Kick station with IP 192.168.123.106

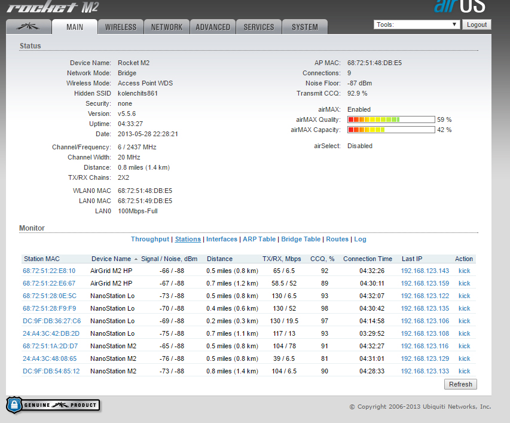464,321
